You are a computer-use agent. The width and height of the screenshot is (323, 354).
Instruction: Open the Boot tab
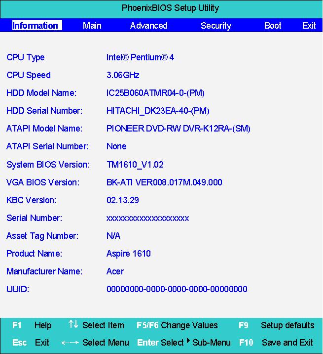273,26
